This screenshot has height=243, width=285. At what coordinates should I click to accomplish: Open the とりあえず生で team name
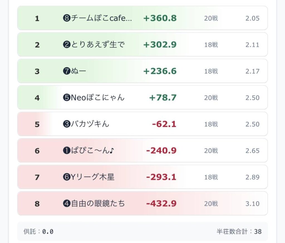(x=98, y=45)
